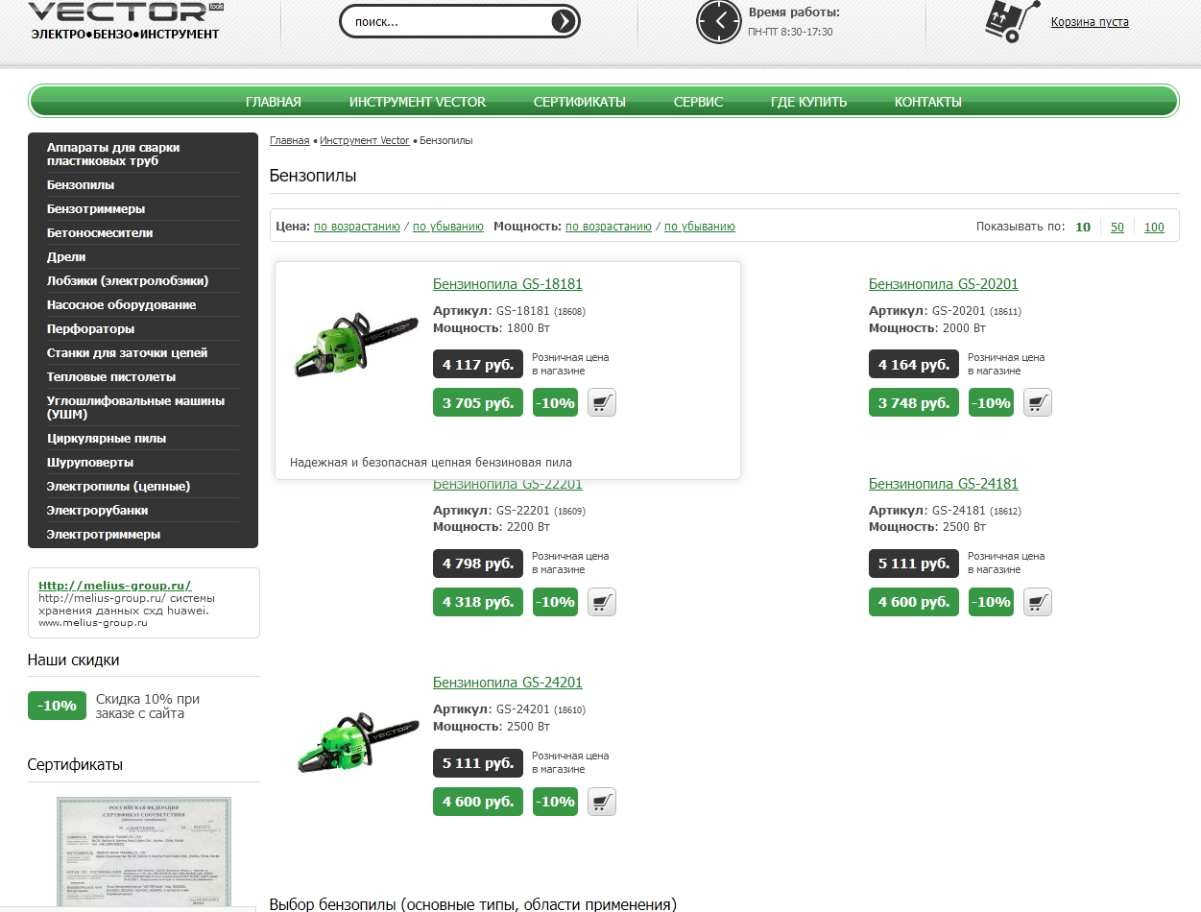Click the 4 798 руб. retail price
This screenshot has height=912, width=1201.
coord(478,564)
